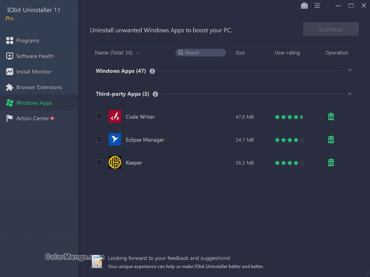Viewport: 370px width, 277px height.
Task: Switch to the Windows Apps tab
Action: point(34,103)
